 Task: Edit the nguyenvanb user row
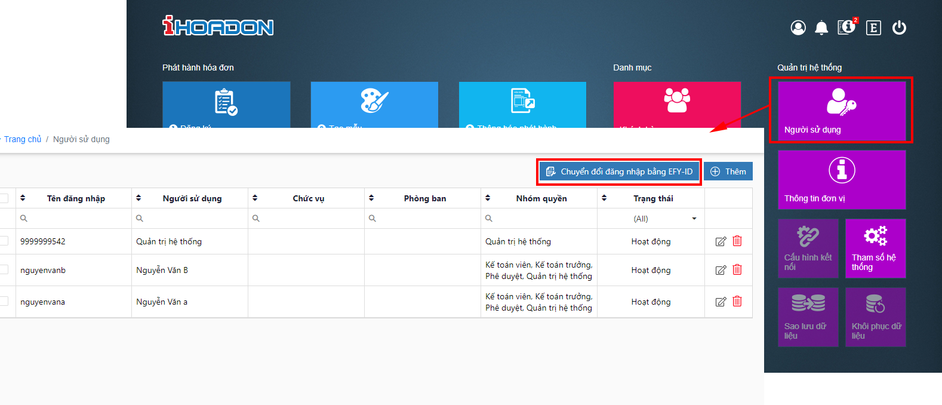[x=721, y=270]
